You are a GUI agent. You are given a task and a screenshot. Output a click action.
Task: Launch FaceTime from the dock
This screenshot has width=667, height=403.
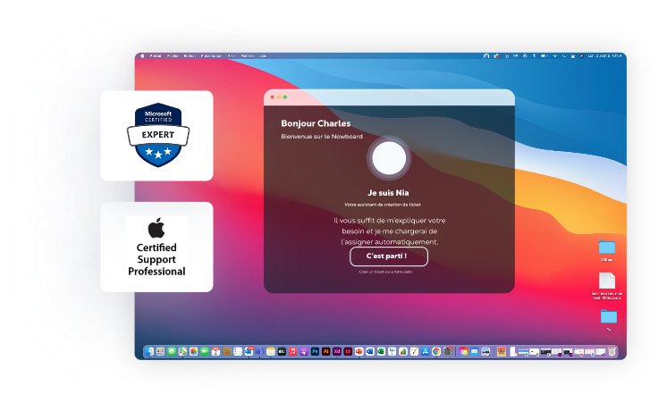point(205,351)
